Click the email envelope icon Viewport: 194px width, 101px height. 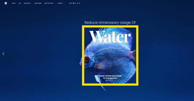pyautogui.click(x=79, y=3)
